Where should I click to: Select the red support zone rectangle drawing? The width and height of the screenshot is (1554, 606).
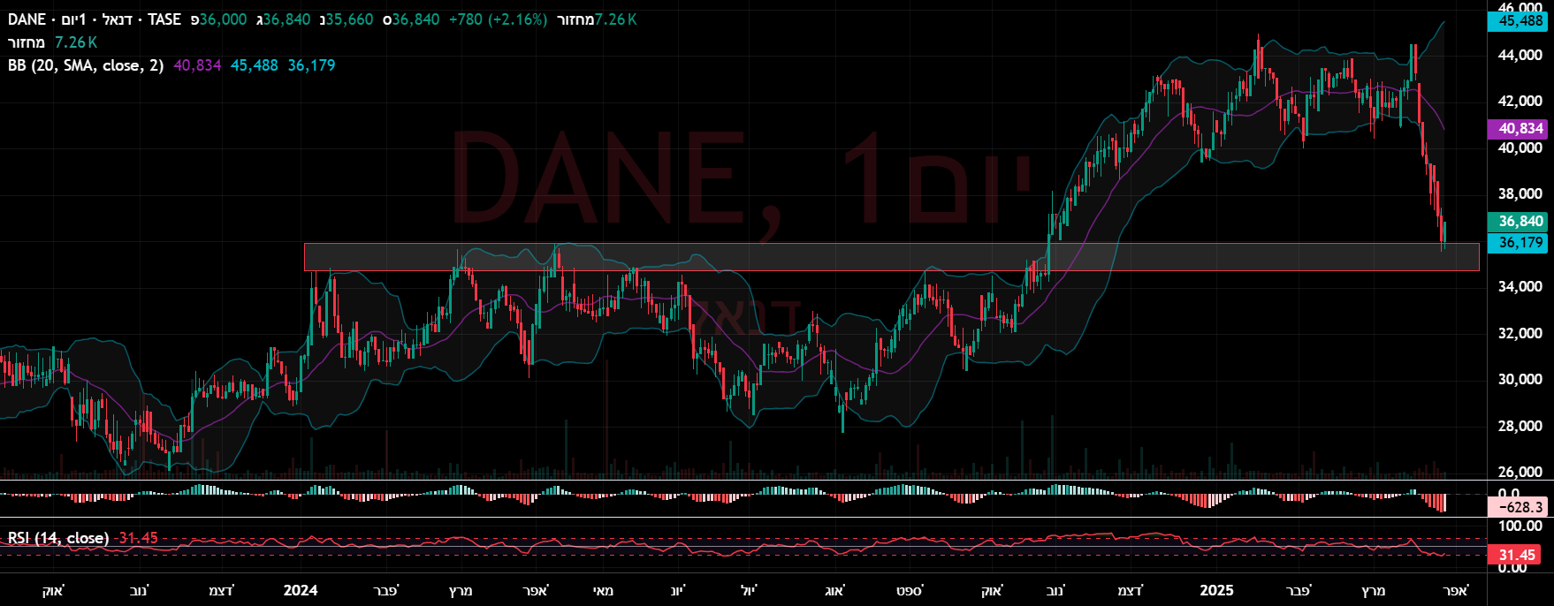pyautogui.click(x=891, y=257)
